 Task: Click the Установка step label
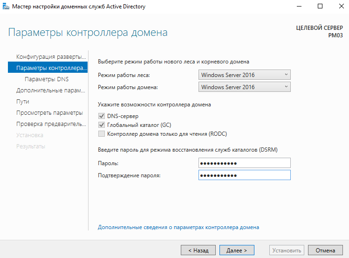click(x=30, y=135)
